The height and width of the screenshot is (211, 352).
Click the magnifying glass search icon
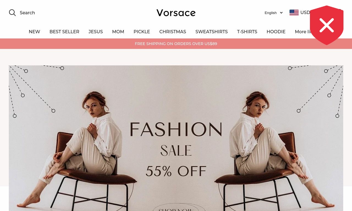[x=12, y=13]
